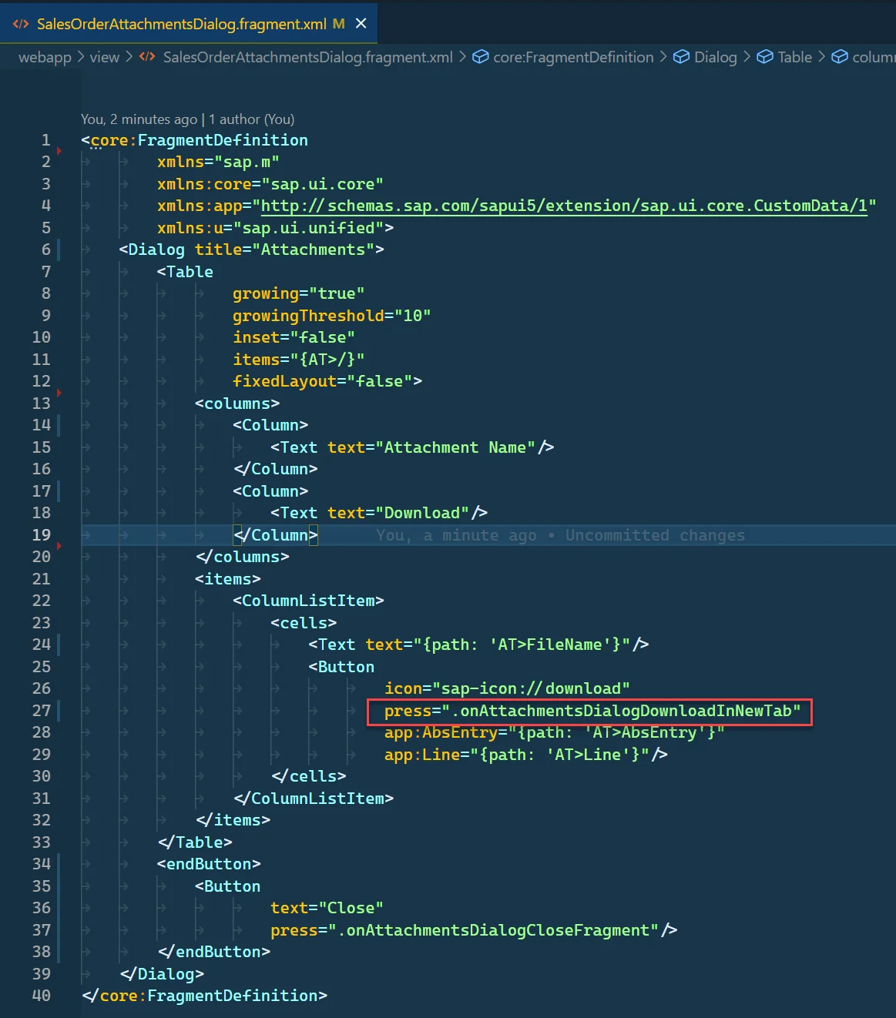Click cube icon beside core:FragmentDefinition breadcrumb

pos(480,57)
